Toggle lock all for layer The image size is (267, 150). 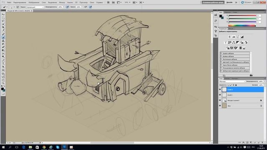pos(236,85)
